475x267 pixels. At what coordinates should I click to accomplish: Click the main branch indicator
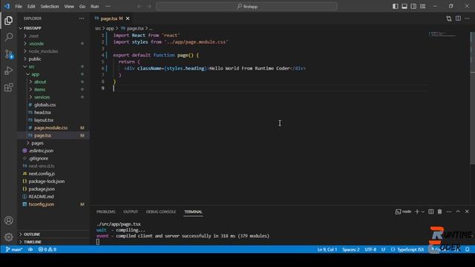pyautogui.click(x=14, y=249)
